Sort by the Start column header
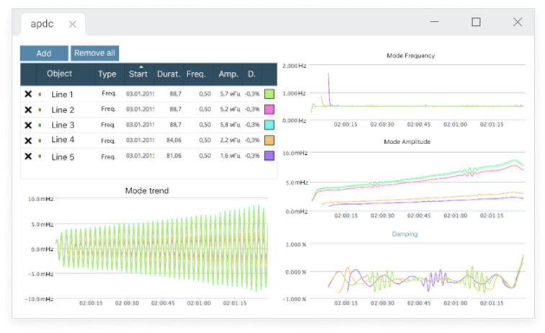545x333 pixels. coord(138,74)
